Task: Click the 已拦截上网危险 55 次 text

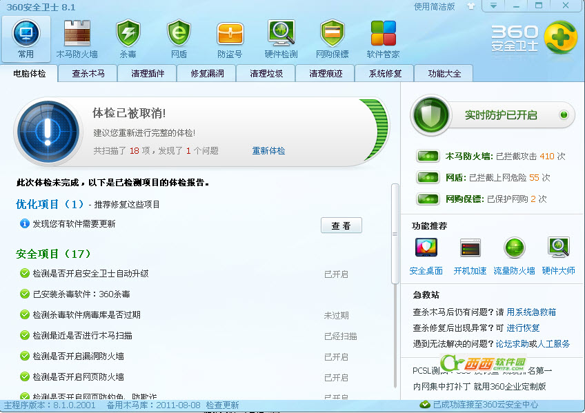Action: tap(509, 177)
